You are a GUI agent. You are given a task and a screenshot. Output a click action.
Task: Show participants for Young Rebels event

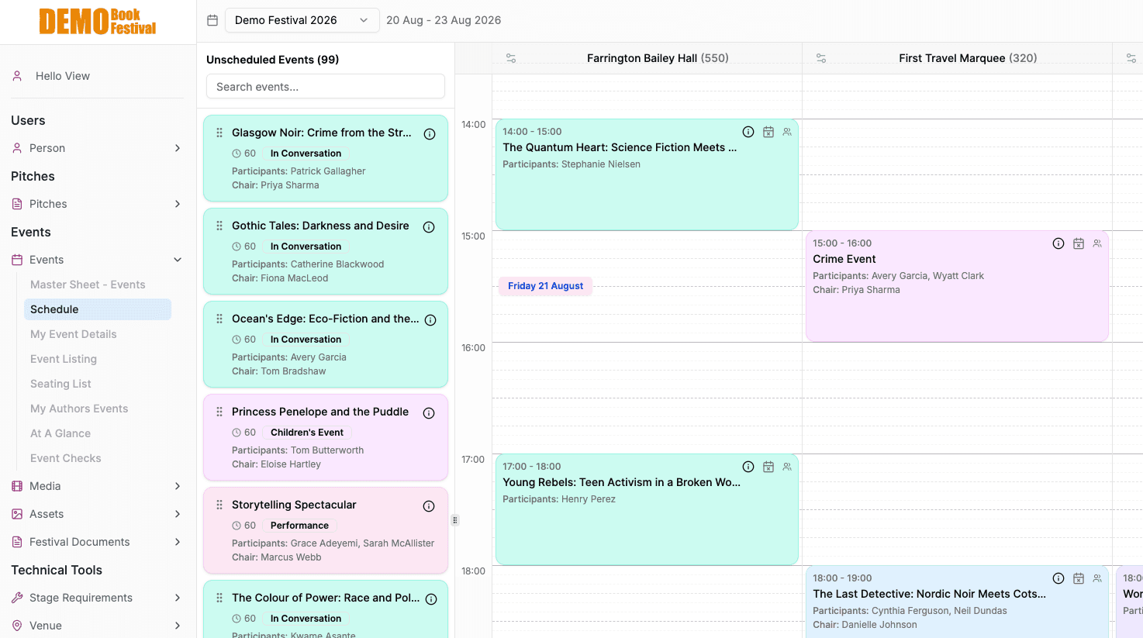[787, 467]
